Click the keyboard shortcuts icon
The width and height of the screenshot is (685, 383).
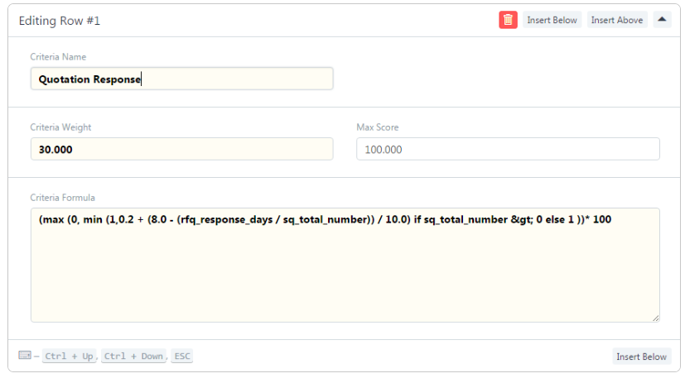[25, 356]
